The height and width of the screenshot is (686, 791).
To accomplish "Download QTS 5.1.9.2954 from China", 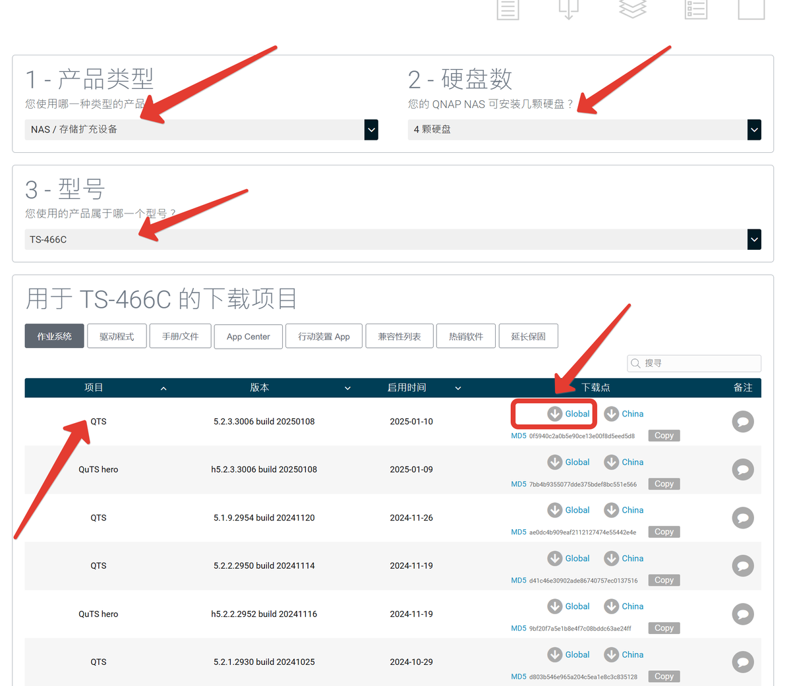I will 624,510.
